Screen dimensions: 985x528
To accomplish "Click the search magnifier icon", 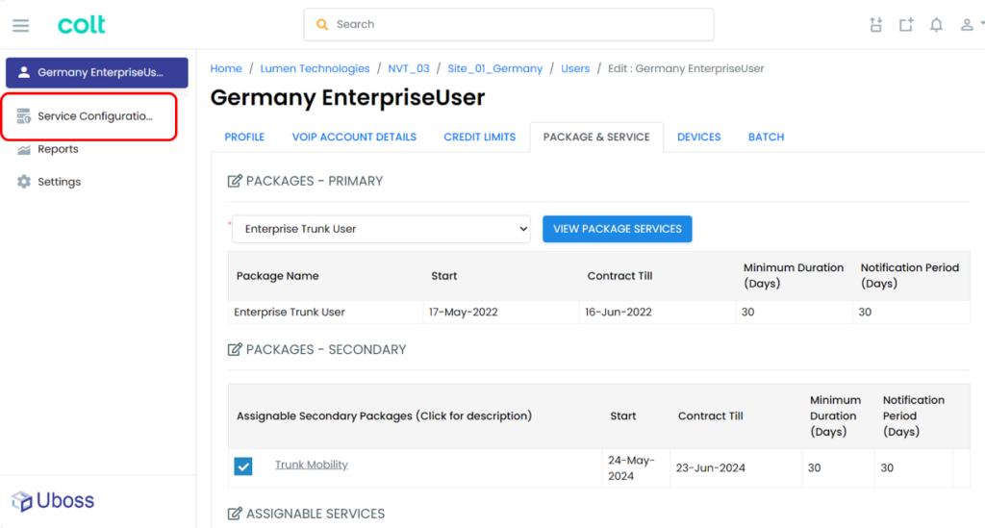I will (x=322, y=24).
